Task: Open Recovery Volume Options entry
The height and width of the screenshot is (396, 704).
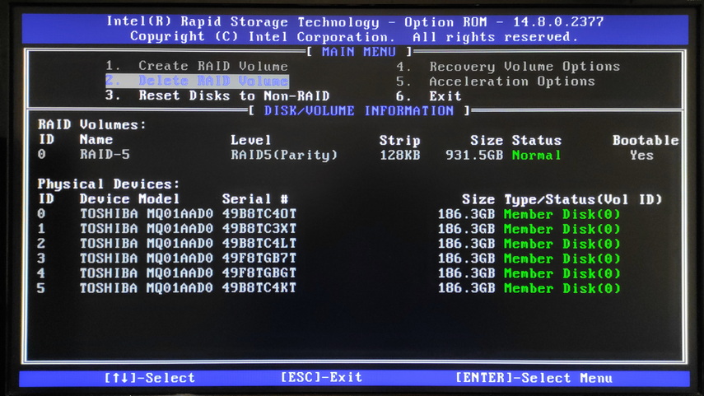Action: tap(508, 67)
